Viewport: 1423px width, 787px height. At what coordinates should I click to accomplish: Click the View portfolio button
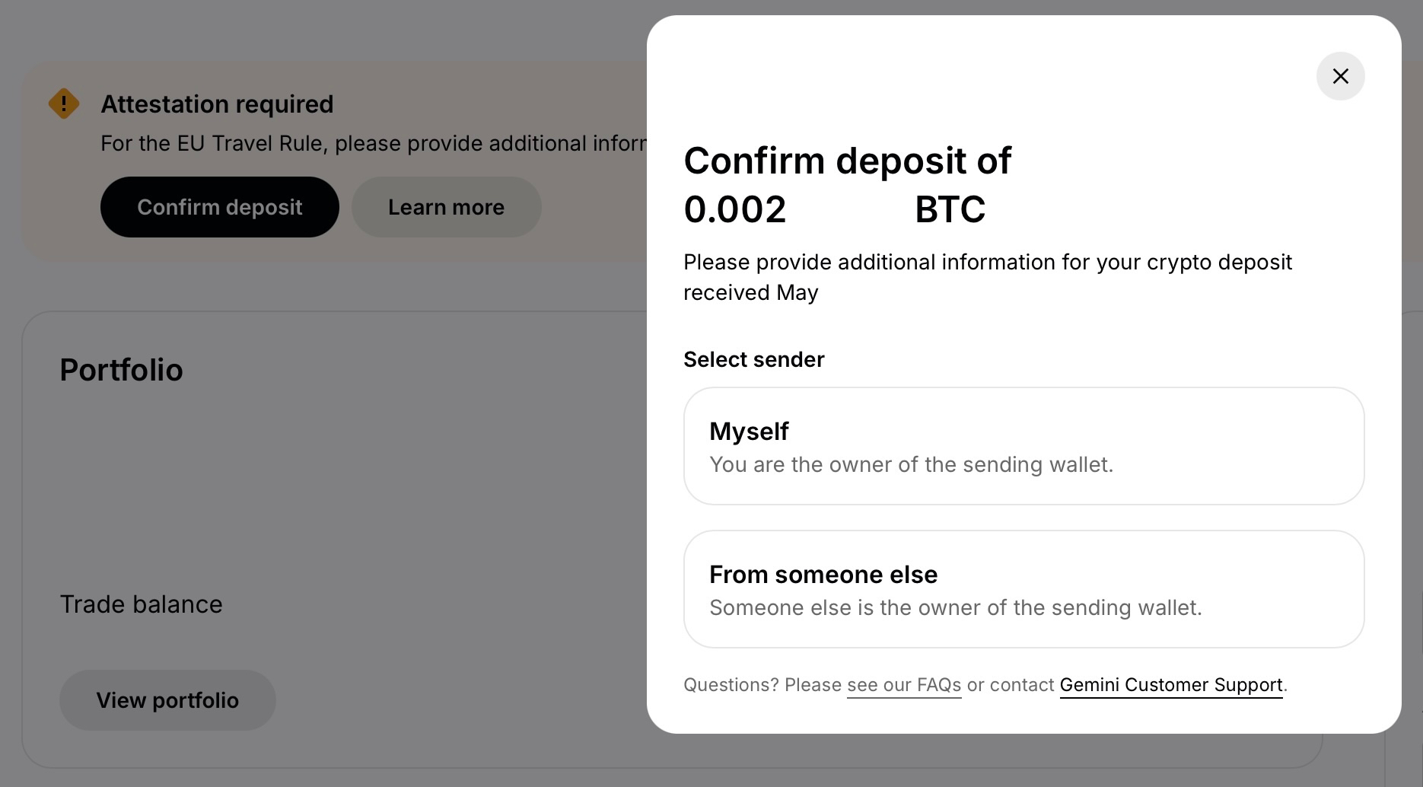coord(167,700)
